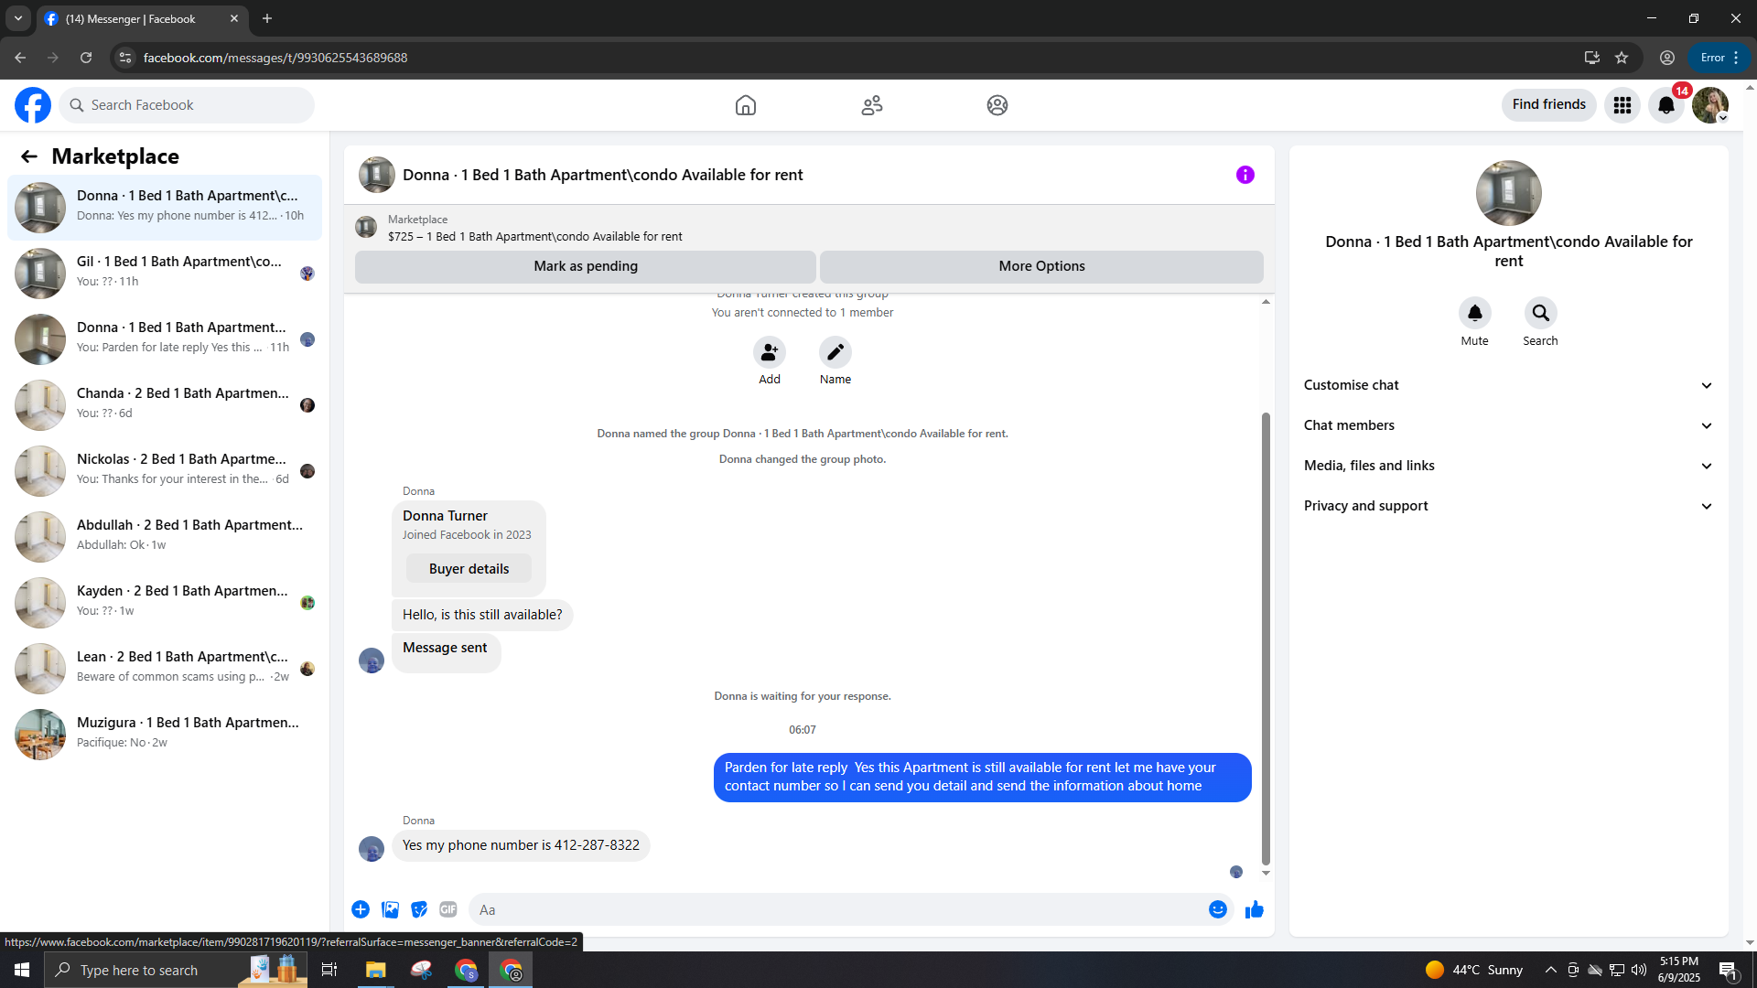Click the group photo in the info panel
Screen dimensions: 1757x988
(x=1508, y=193)
